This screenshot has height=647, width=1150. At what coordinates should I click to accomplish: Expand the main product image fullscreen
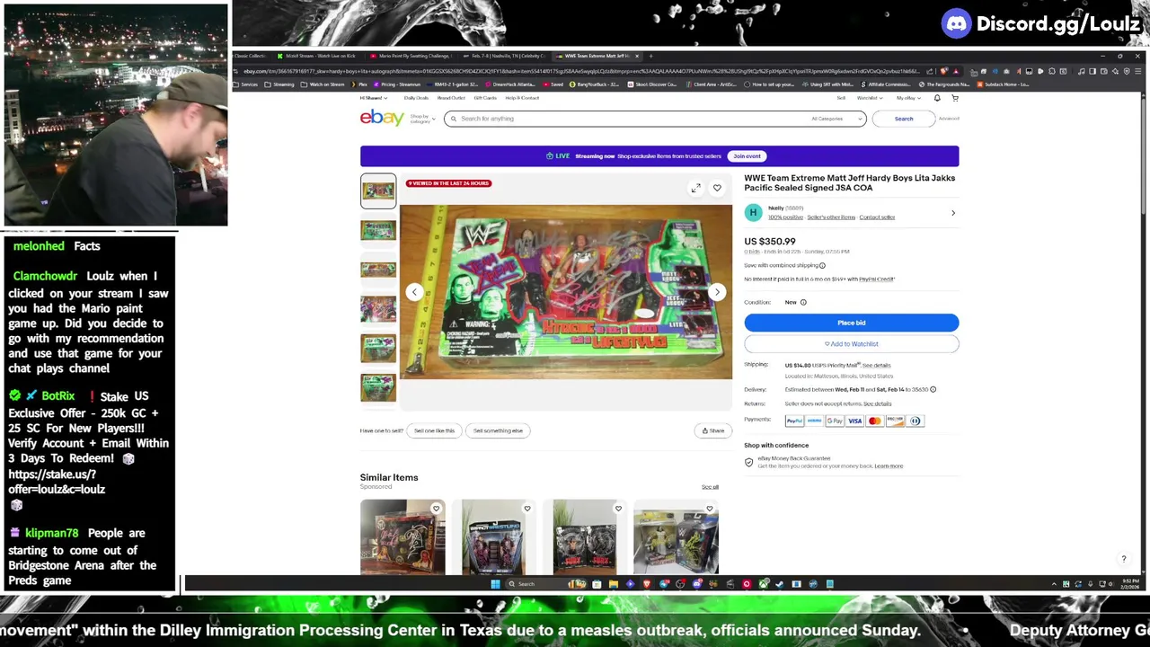pyautogui.click(x=695, y=188)
